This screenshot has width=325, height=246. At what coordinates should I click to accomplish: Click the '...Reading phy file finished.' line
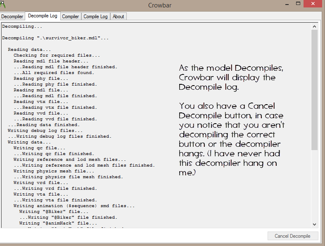55,84
